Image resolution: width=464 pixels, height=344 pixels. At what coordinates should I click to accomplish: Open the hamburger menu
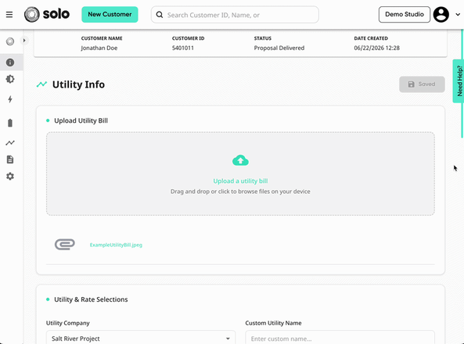pyautogui.click(x=9, y=15)
